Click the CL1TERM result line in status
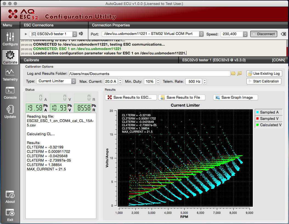 coord(45,147)
